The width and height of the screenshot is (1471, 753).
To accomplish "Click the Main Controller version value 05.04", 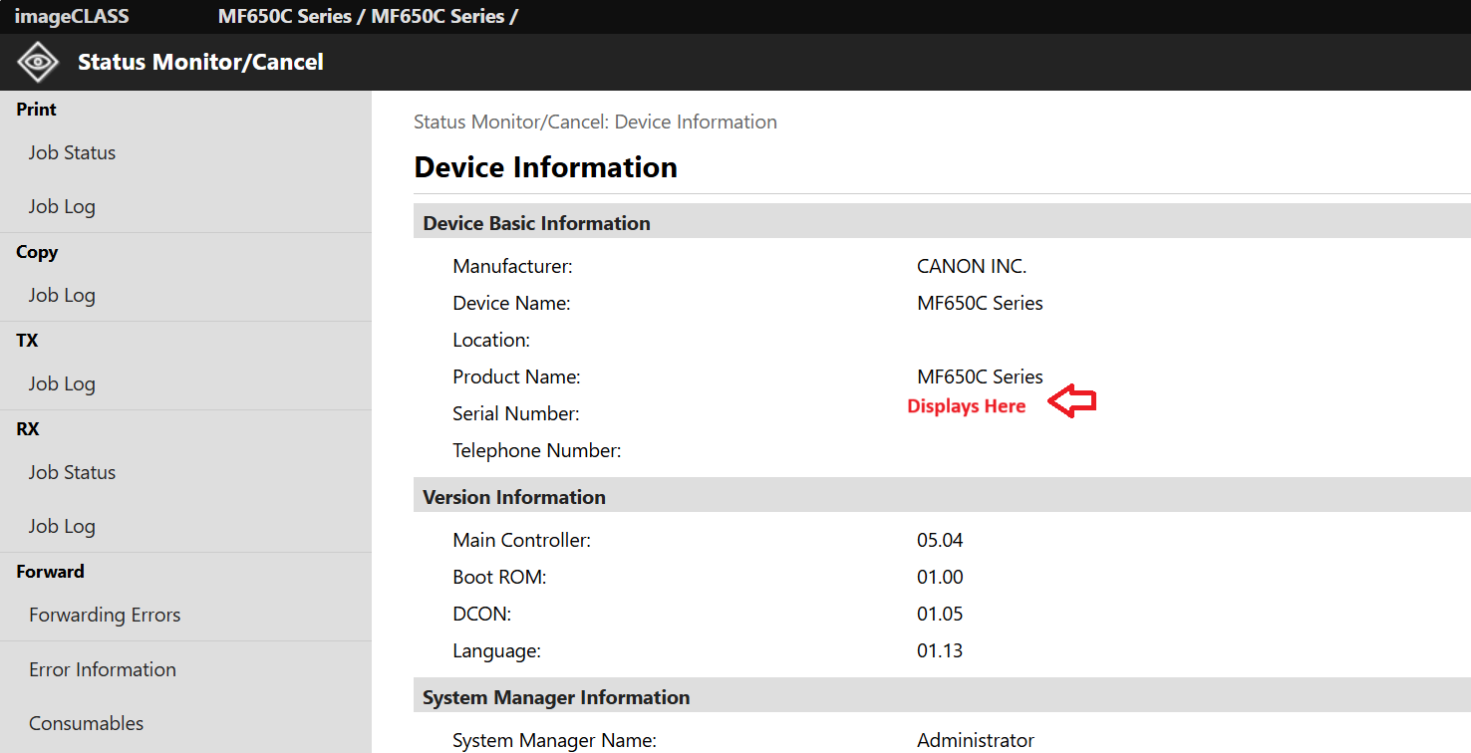I will [940, 540].
